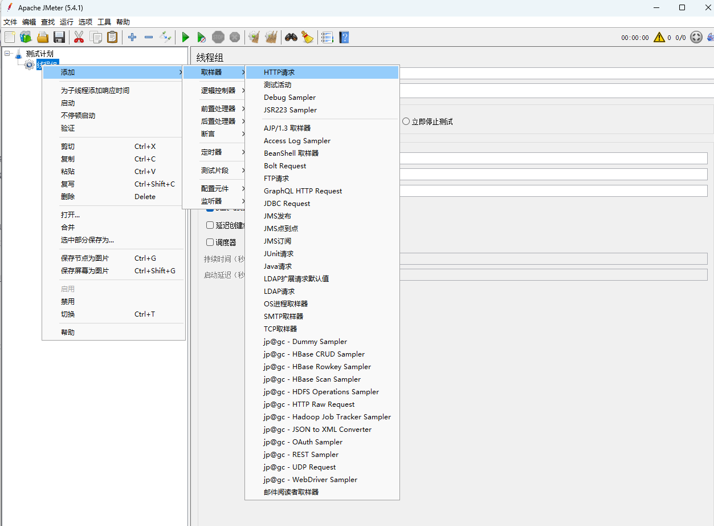
Task: Choose Debug Sampler menu item
Action: pos(322,97)
